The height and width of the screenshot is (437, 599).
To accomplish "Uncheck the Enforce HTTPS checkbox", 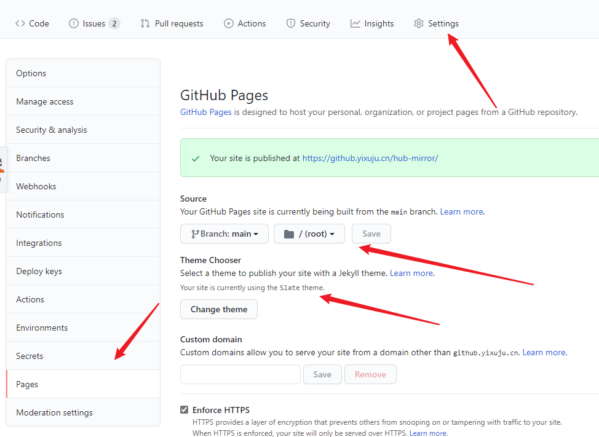I will point(184,410).
